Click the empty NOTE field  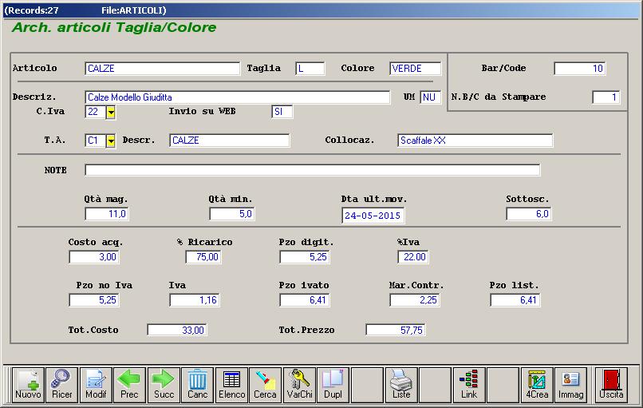313,170
